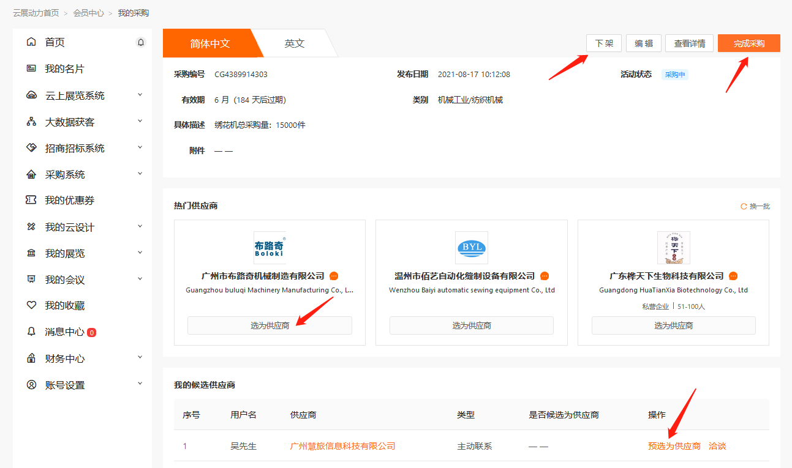Click the BYL company logo thumbnail

[471, 248]
